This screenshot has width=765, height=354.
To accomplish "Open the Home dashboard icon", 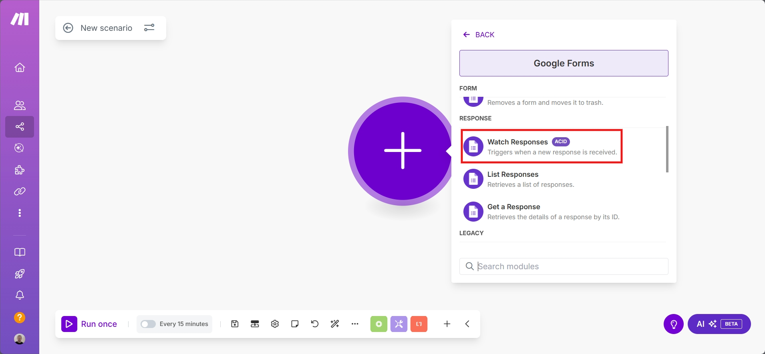I will (x=20, y=68).
